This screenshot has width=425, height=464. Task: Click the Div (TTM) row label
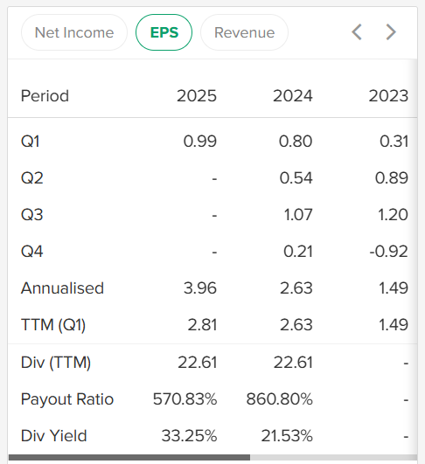click(x=56, y=363)
